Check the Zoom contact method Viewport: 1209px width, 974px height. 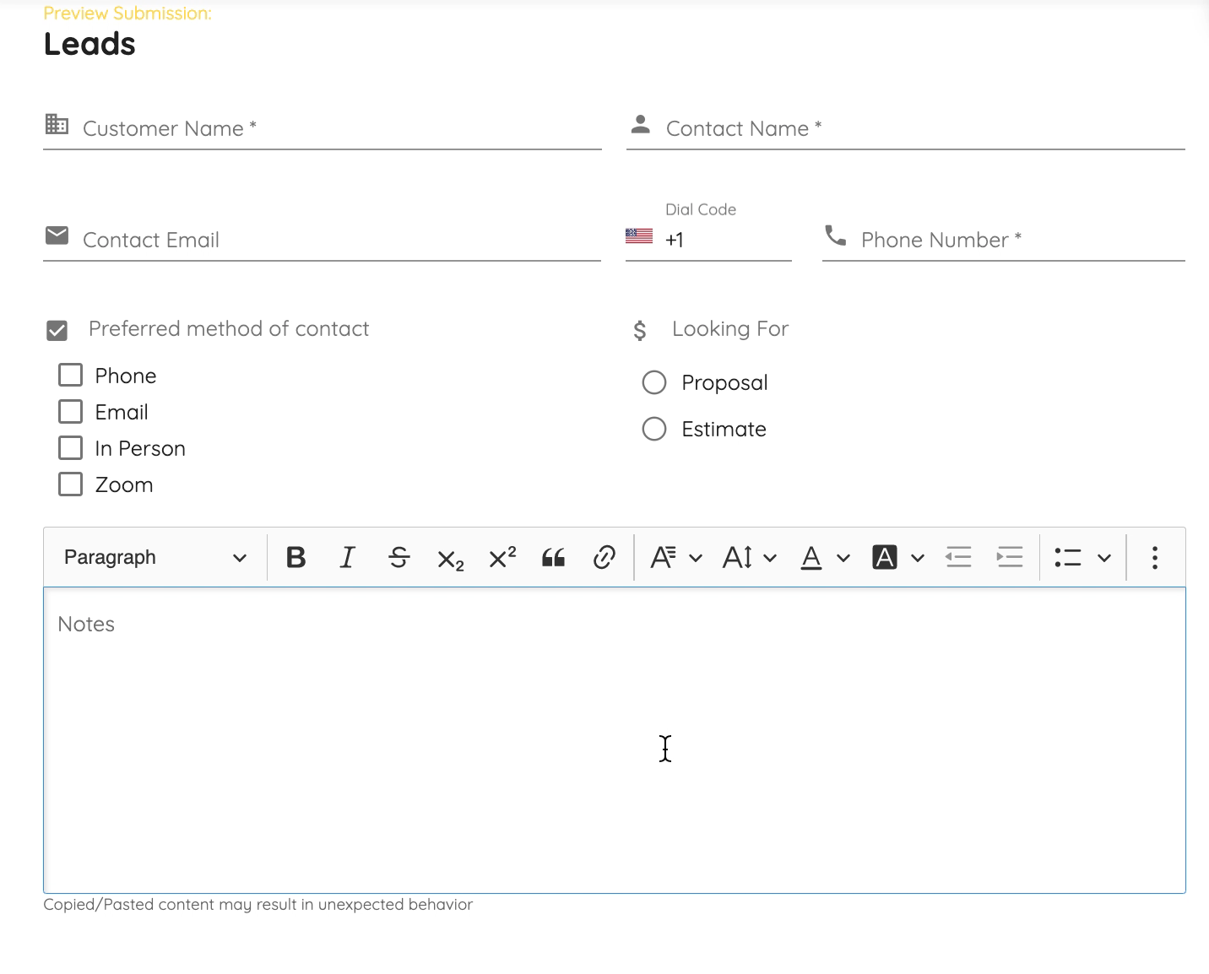click(x=70, y=484)
